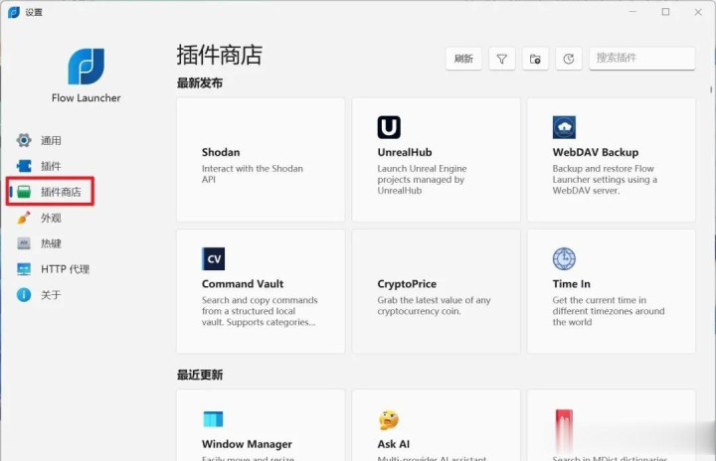Click the 搜索插件 search field
This screenshot has width=716, height=461.
pyautogui.click(x=640, y=59)
